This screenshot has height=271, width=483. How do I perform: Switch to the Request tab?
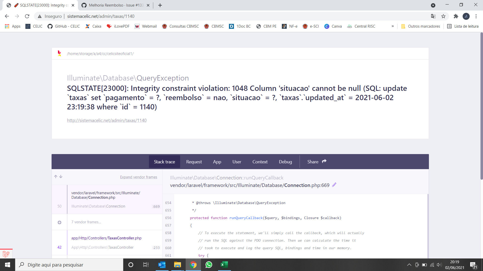pos(194,162)
